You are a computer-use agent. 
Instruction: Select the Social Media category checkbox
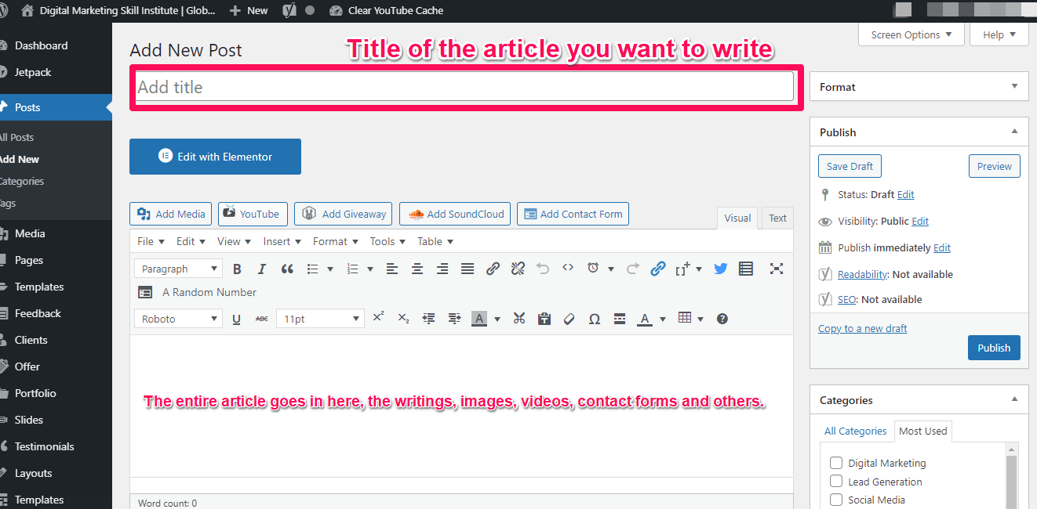coord(836,500)
